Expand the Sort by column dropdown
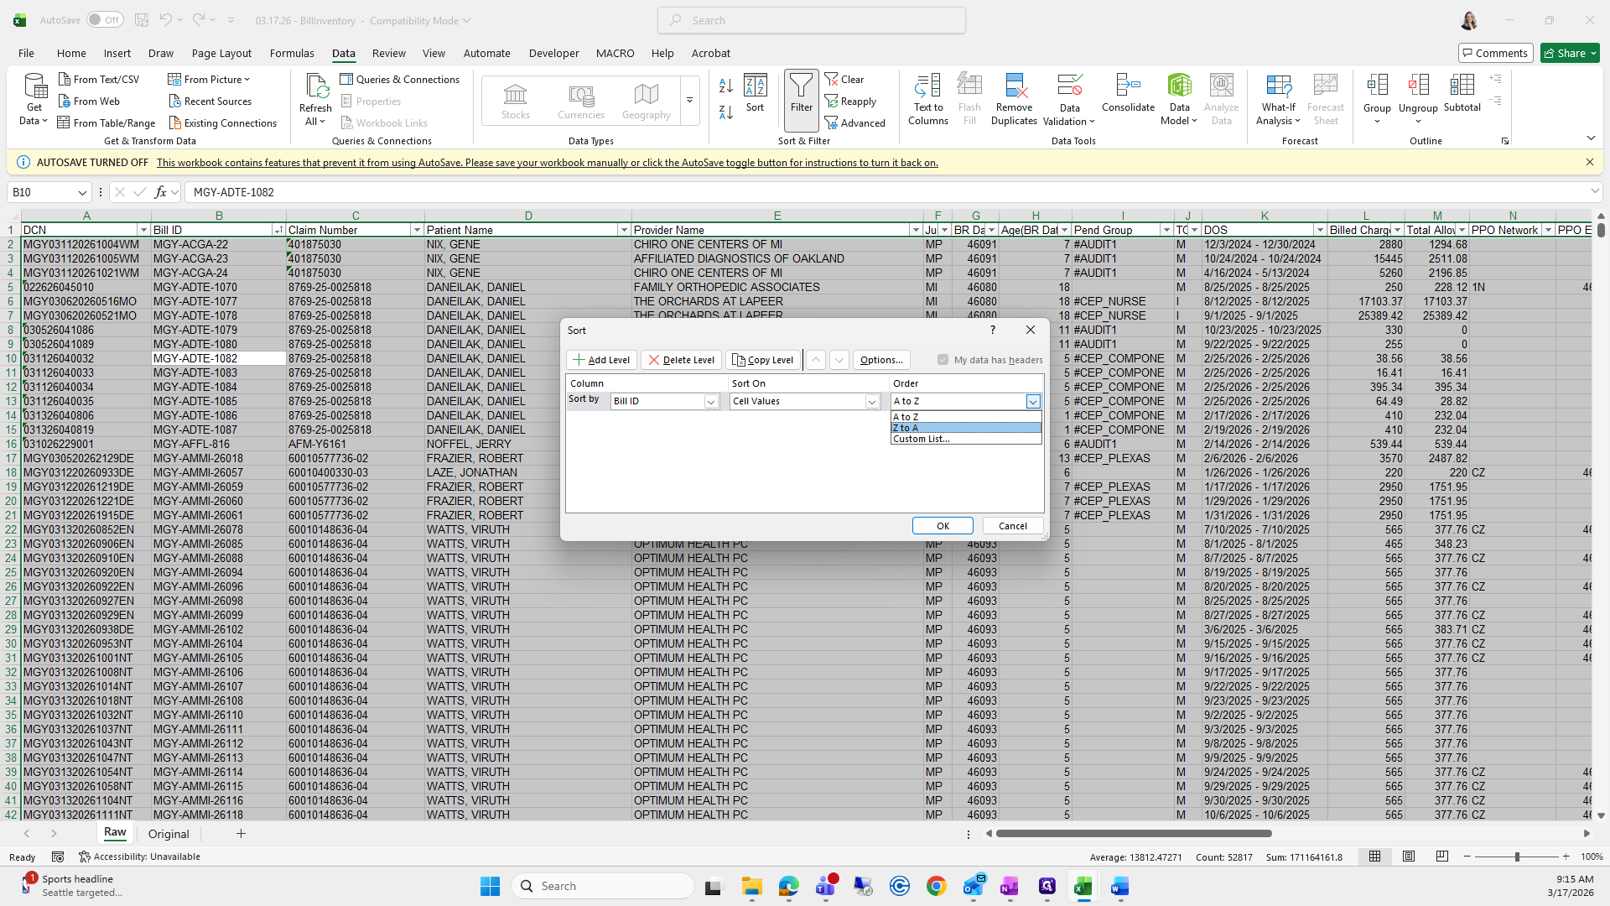The height and width of the screenshot is (906, 1610). click(x=711, y=402)
